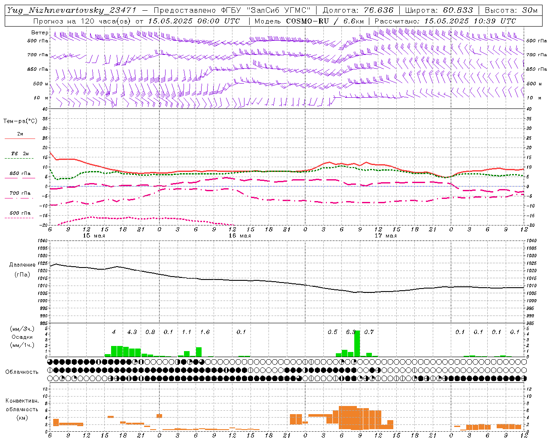Click the Давление pressure panel label
The height and width of the screenshot is (439, 549).
click(x=22, y=265)
